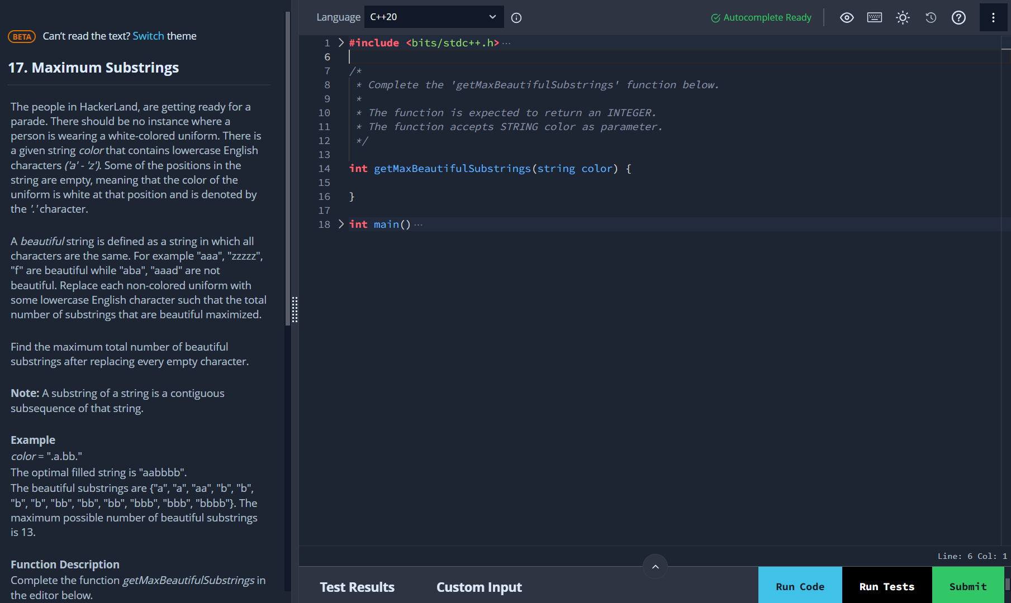The width and height of the screenshot is (1011, 603).
Task: Click the Run Code button
Action: [x=800, y=586]
